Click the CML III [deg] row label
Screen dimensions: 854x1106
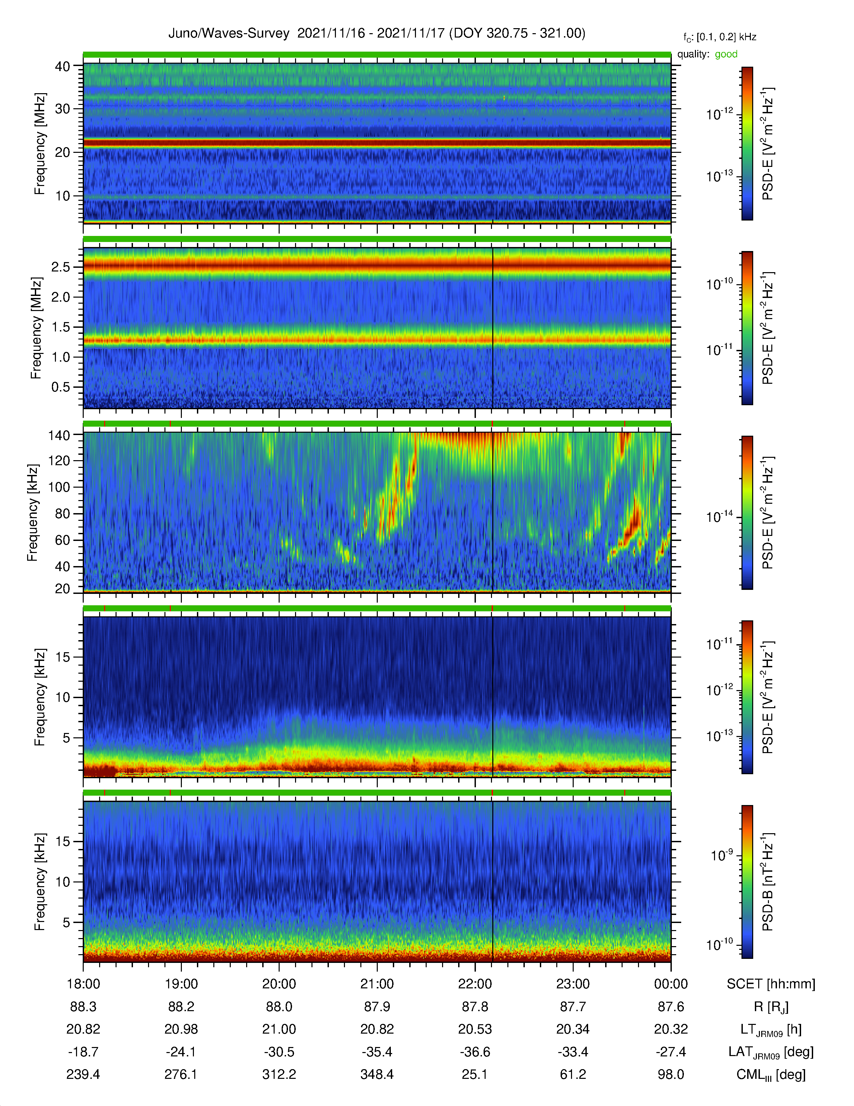tap(771, 1074)
